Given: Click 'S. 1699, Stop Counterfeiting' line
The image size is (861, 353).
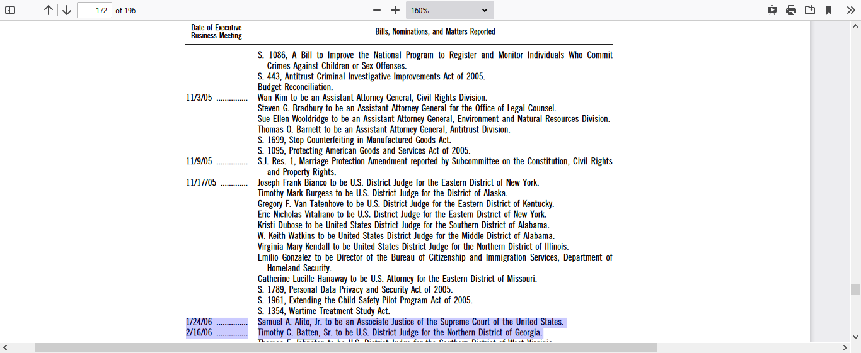Looking at the screenshot, I should pos(354,140).
